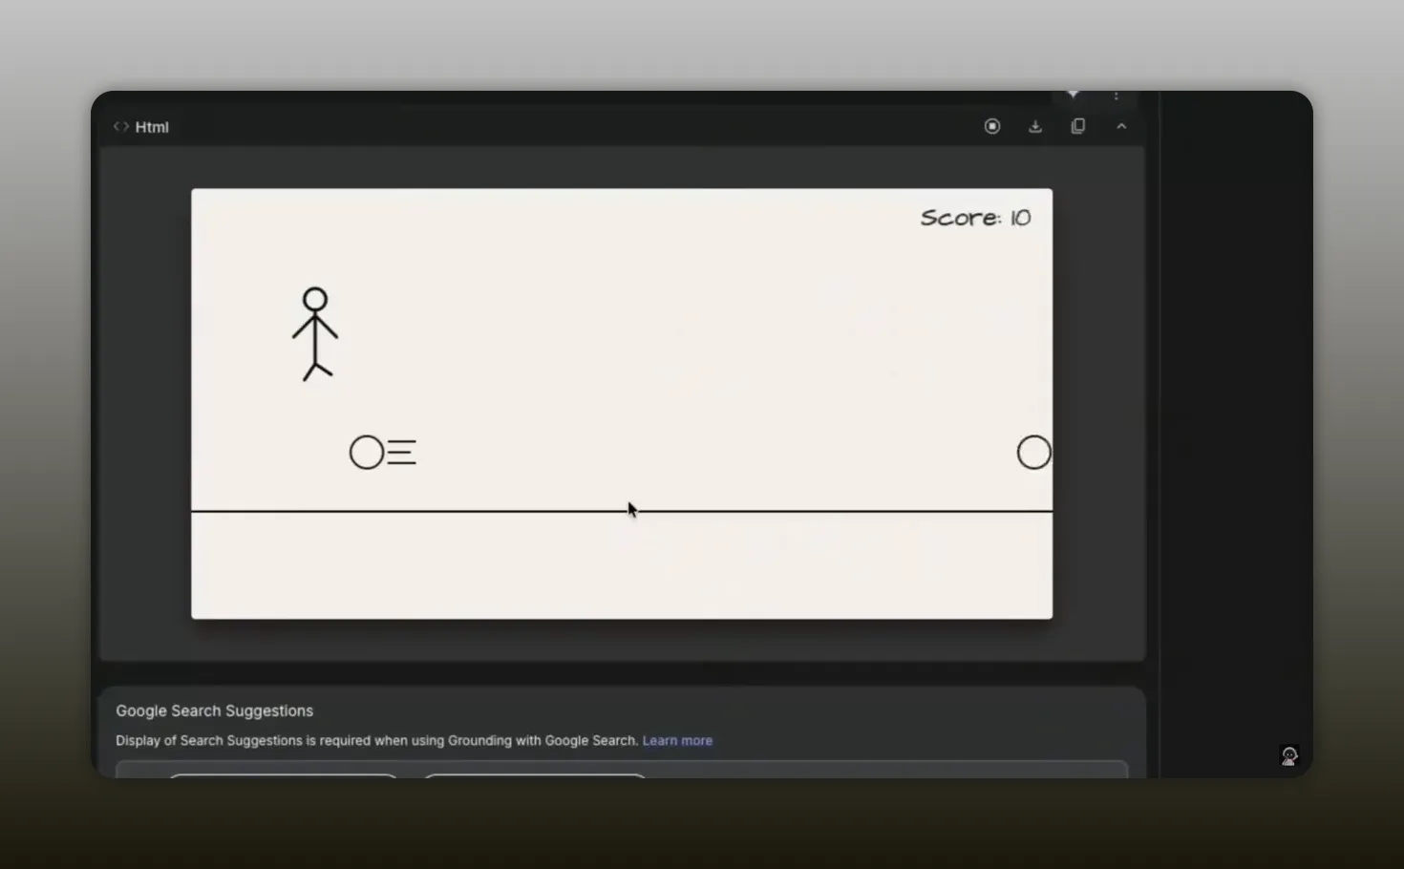Screen dimensions: 1404x869
Task: Collapse the code preview panel
Action: [1121, 125]
